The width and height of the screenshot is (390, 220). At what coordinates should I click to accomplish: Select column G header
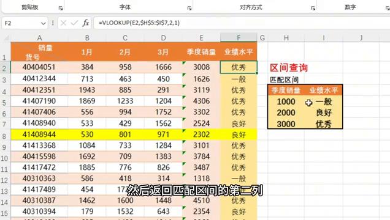click(x=262, y=38)
